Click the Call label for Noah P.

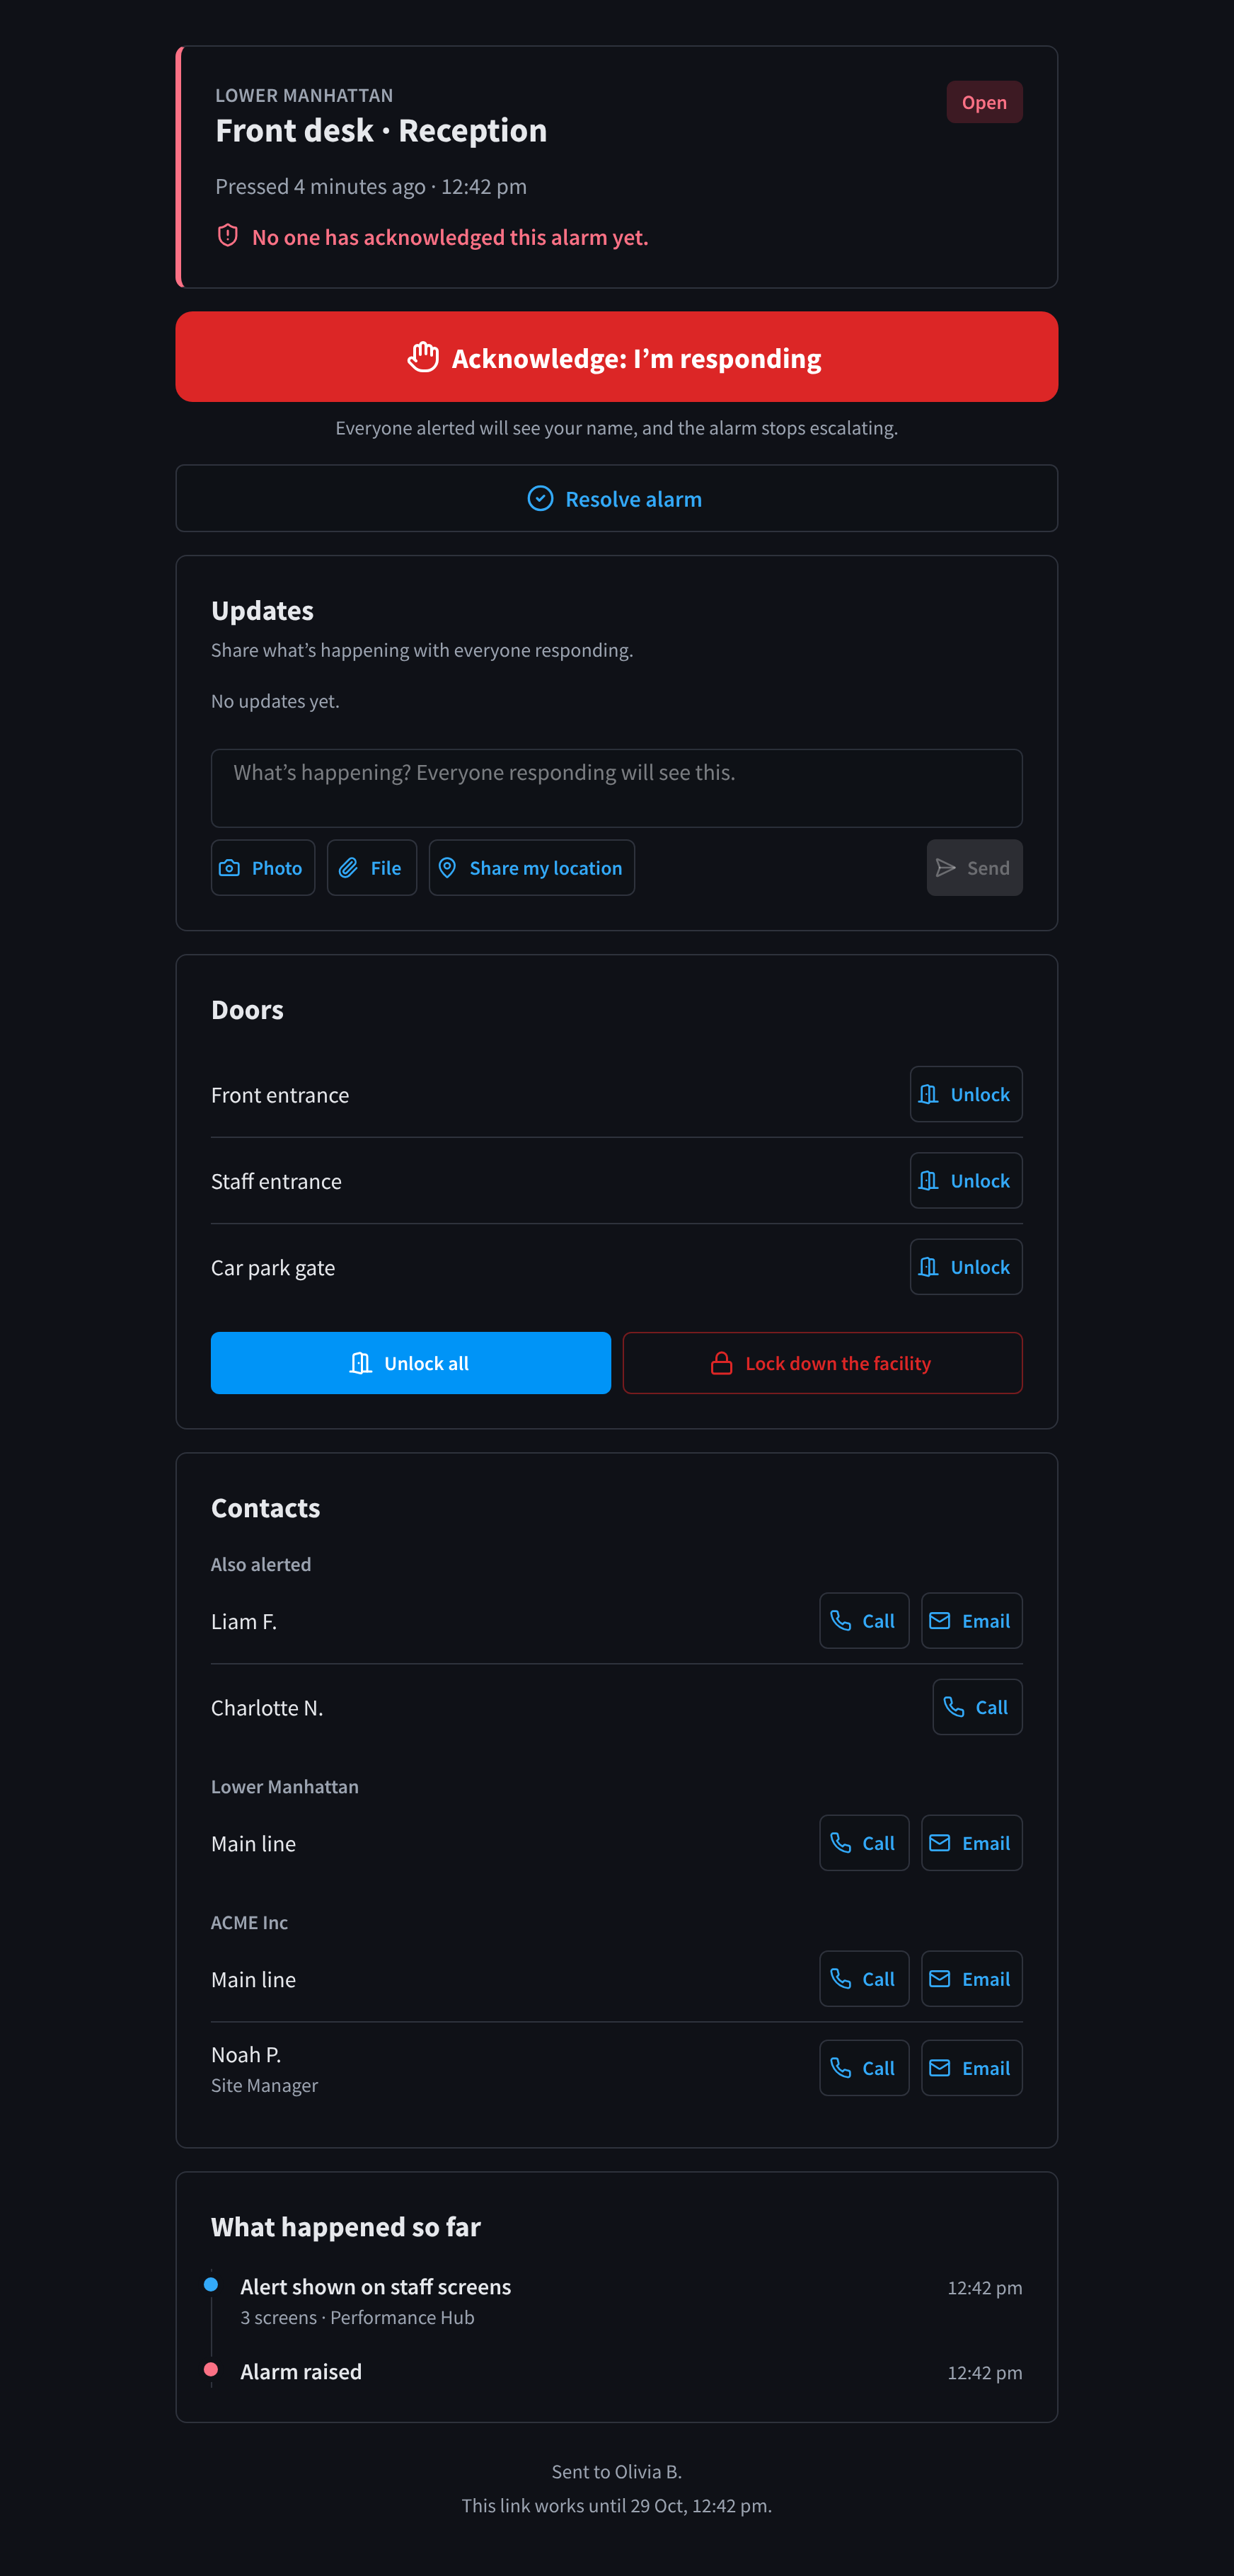tap(878, 2068)
